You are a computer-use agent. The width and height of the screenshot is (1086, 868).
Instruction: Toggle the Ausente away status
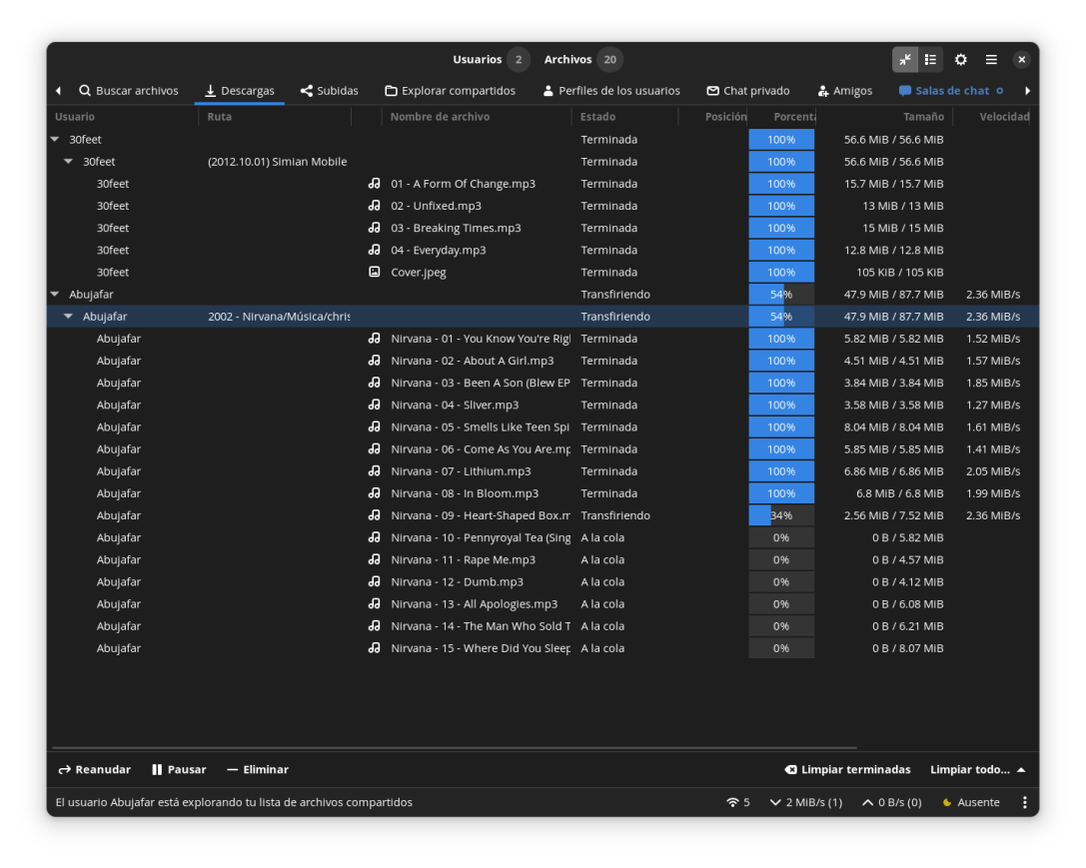[x=971, y=802]
